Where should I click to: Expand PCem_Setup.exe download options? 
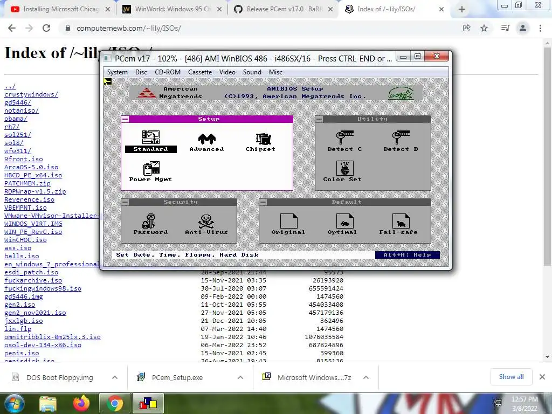click(240, 377)
